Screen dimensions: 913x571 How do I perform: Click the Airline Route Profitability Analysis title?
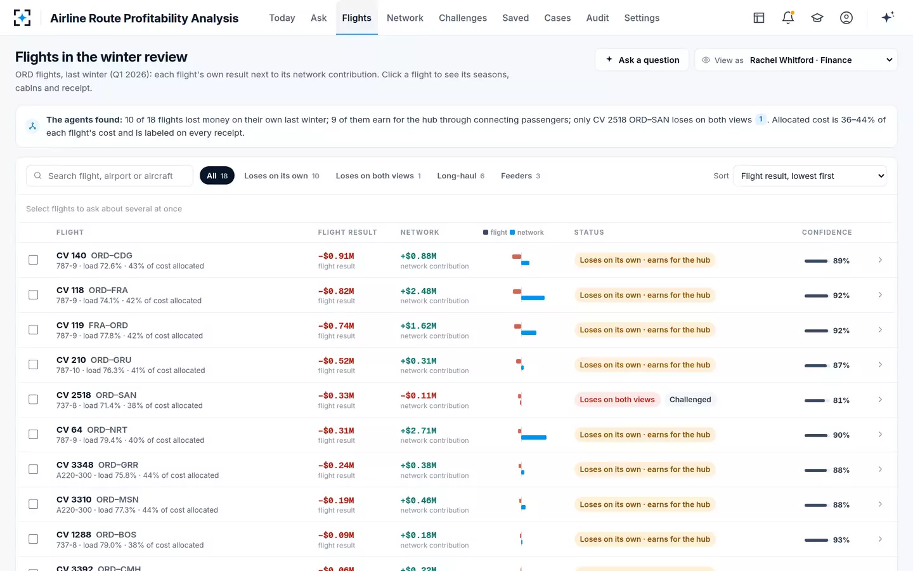click(x=145, y=18)
